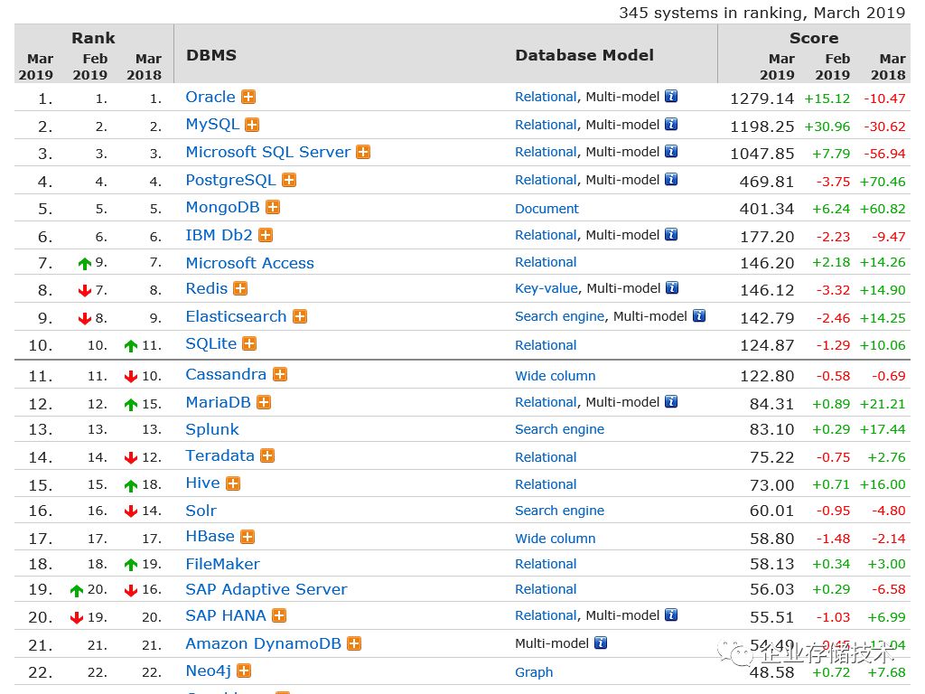Click the Relational model link for Oracle
925x694 pixels.
click(x=545, y=97)
